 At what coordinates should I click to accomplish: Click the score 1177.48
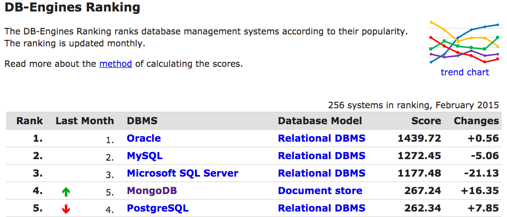click(419, 173)
